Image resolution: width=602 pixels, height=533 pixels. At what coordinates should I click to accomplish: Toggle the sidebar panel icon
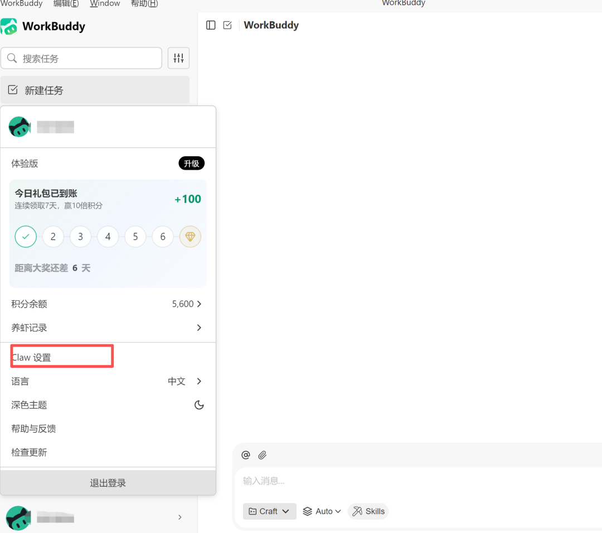click(211, 25)
